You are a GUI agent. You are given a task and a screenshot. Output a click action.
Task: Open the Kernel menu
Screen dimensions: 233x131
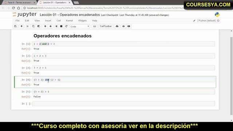pyautogui.click(x=70, y=21)
